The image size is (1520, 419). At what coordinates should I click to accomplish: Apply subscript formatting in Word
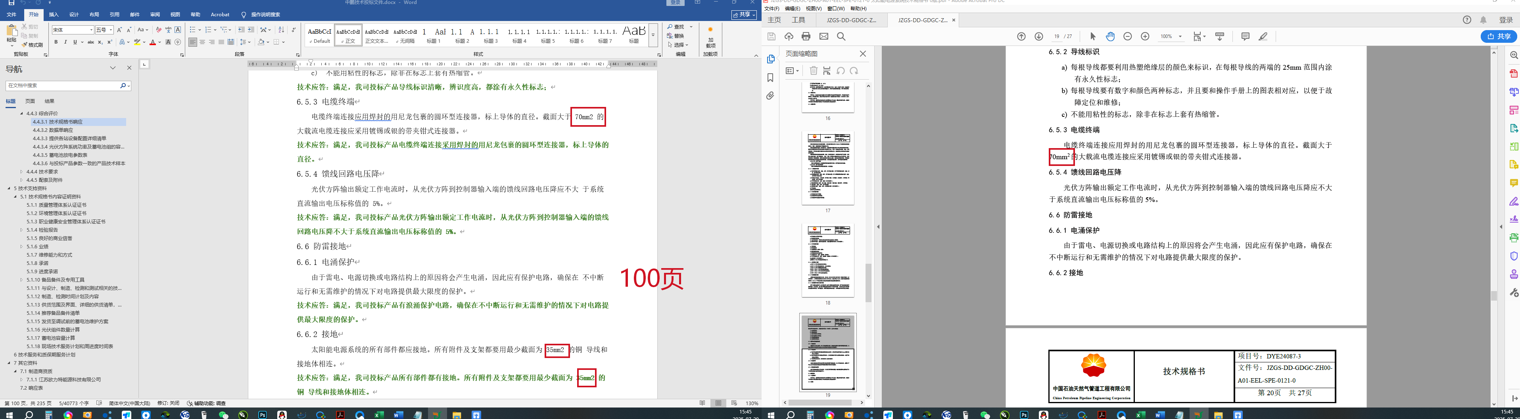tap(100, 42)
